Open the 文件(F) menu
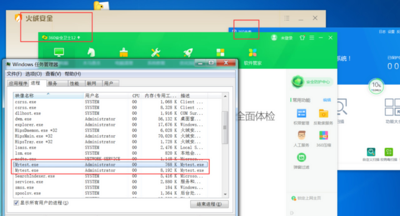 pos(14,74)
